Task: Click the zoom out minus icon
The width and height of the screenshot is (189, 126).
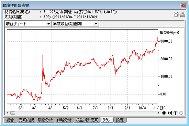Action: point(181,113)
